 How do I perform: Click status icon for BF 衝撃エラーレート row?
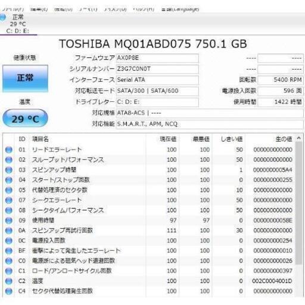pyautogui.click(x=9, y=251)
